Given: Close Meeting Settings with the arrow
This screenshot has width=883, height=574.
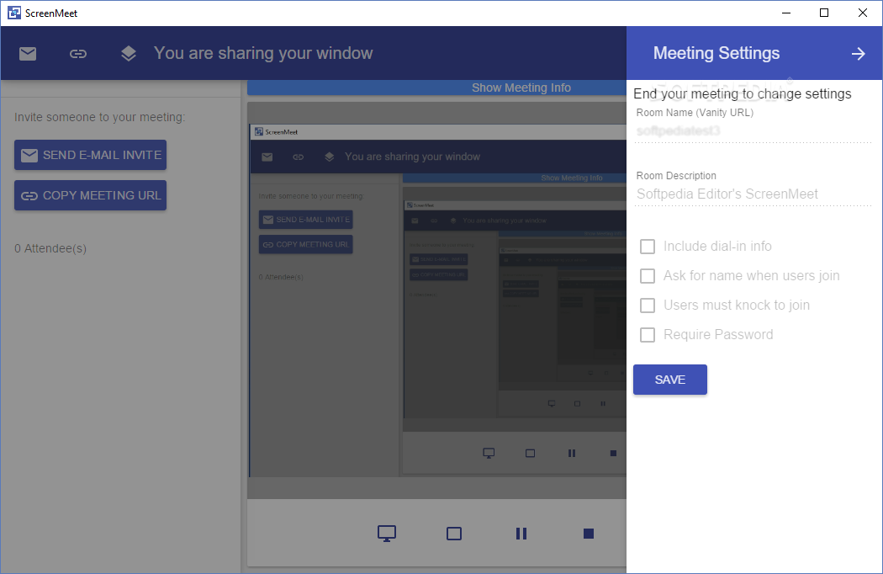Looking at the screenshot, I should click(x=859, y=54).
